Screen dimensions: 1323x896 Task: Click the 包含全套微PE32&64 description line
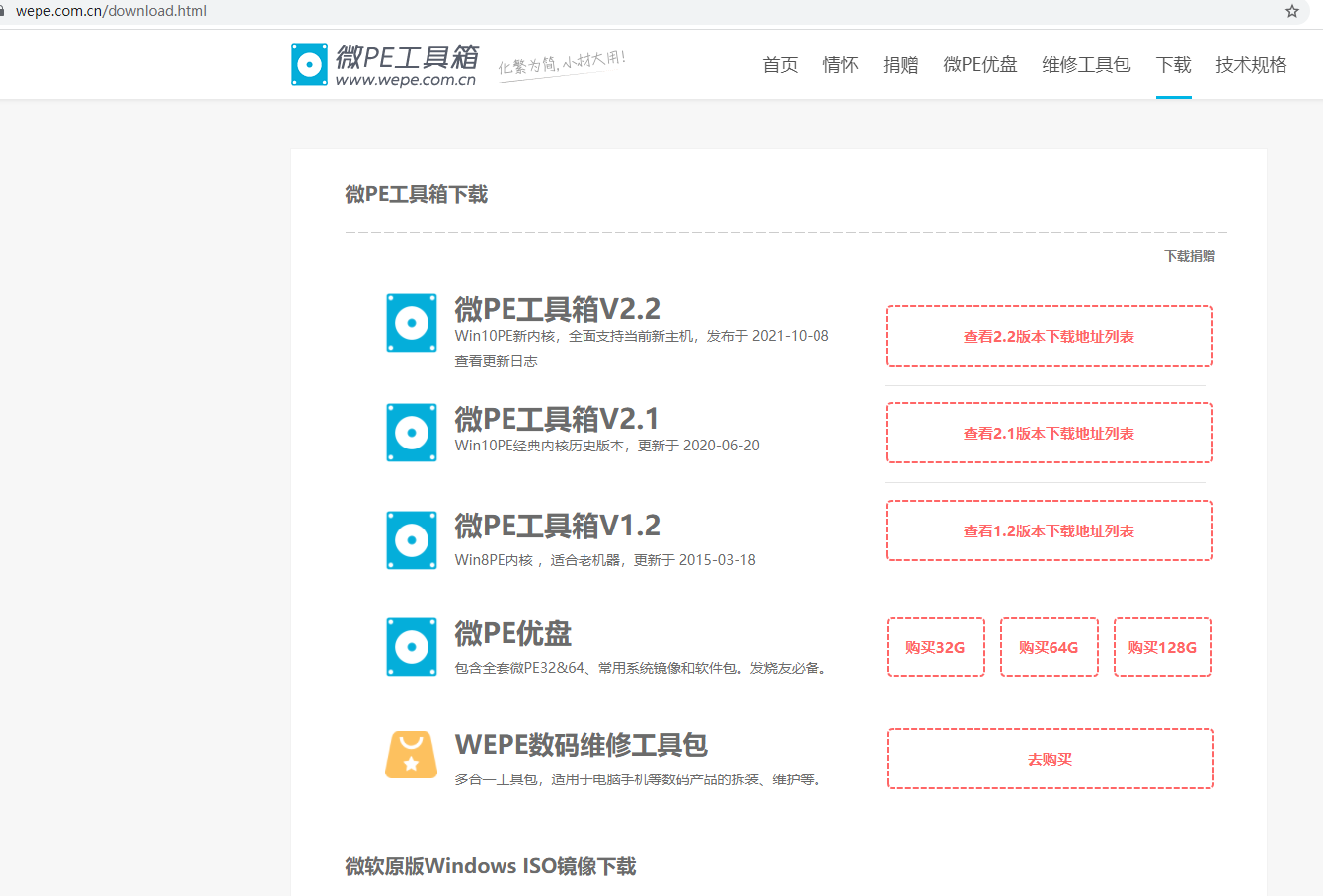pos(642,668)
